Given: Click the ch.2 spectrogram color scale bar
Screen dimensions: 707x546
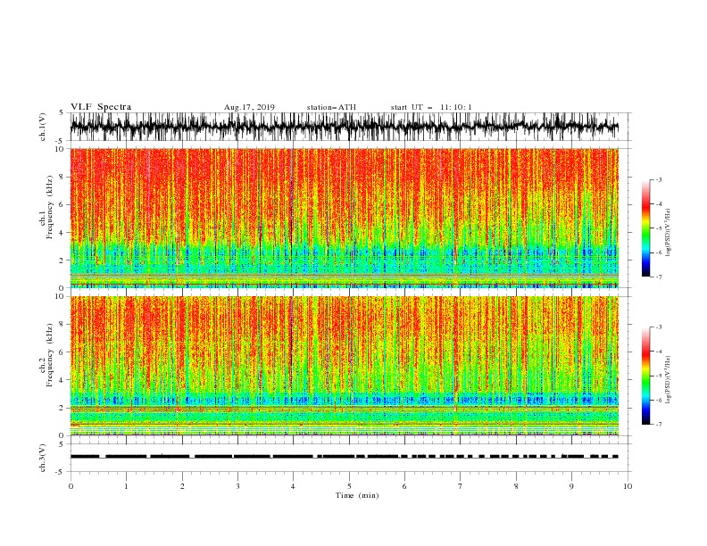Looking at the screenshot, I should [645, 376].
